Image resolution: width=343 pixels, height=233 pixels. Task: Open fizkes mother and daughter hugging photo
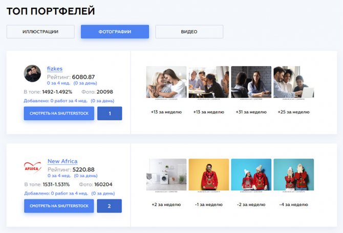click(x=166, y=82)
